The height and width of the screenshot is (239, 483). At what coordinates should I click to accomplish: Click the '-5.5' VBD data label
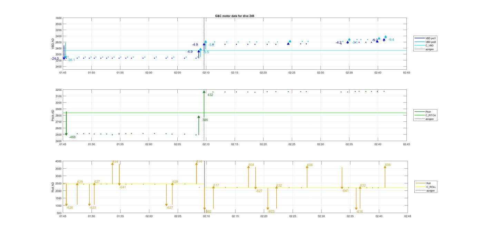click(206, 52)
